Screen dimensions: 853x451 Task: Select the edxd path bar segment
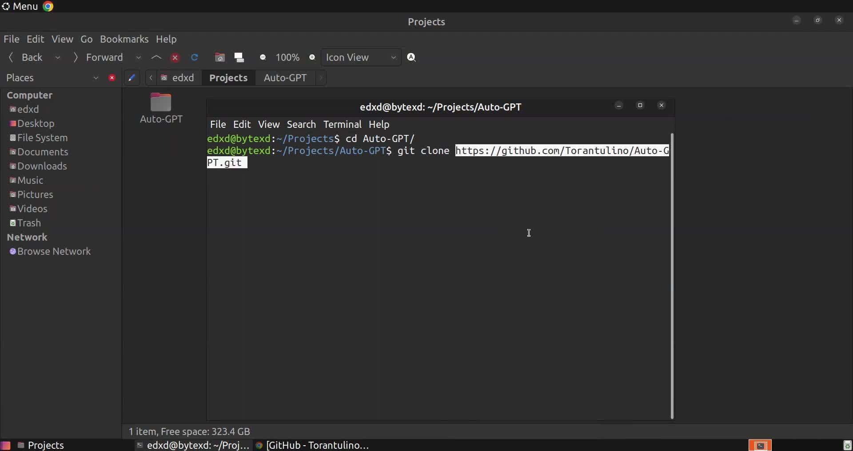[x=178, y=78]
